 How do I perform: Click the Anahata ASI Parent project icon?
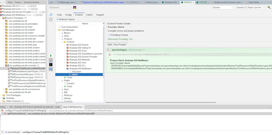tap(68, 45)
